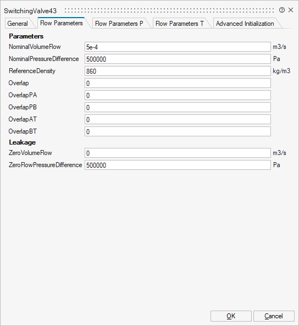This screenshot has height=326, width=299.
Task: Open the Flow Parameters T tab
Action: point(179,24)
